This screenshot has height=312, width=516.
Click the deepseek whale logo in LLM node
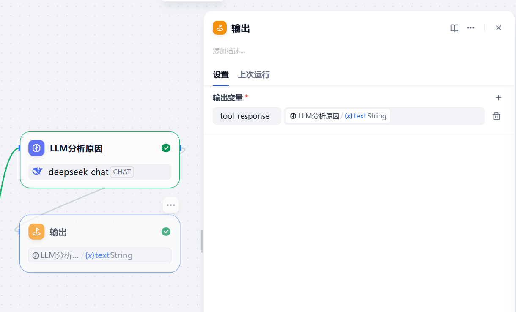pyautogui.click(x=38, y=172)
